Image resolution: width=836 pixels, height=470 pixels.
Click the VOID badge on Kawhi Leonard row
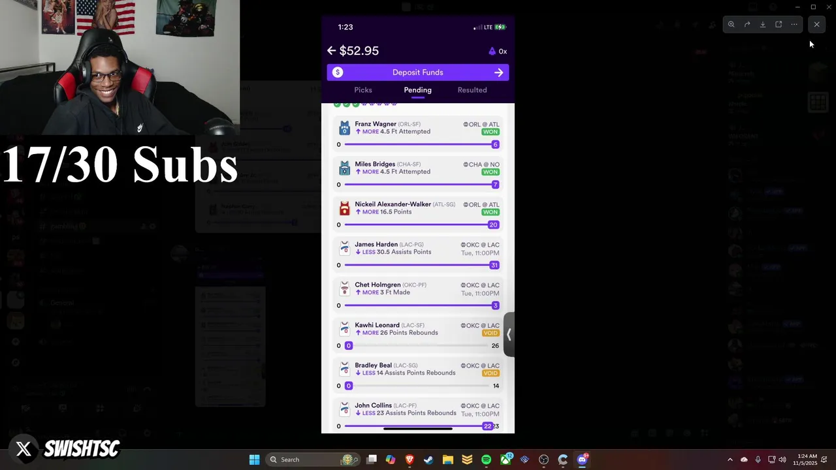[490, 333]
